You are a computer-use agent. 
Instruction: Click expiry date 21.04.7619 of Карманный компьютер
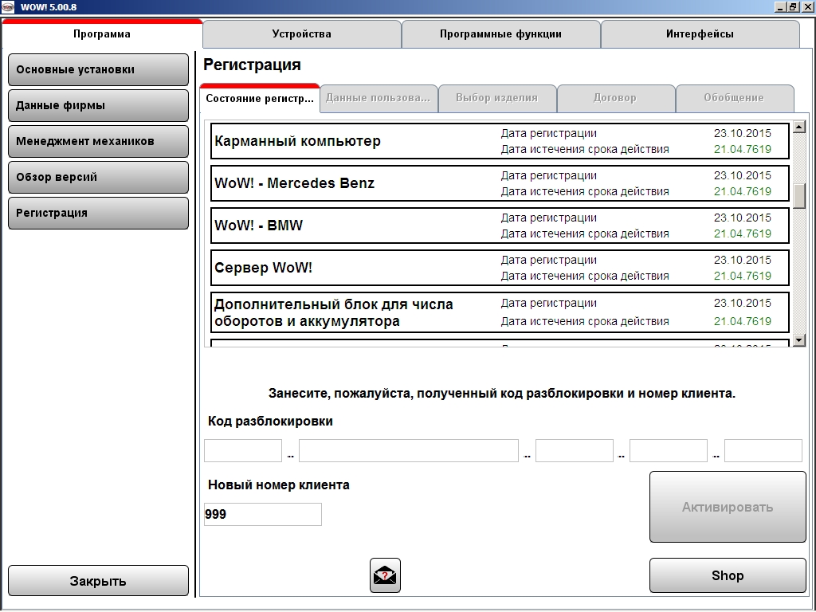tap(743, 149)
